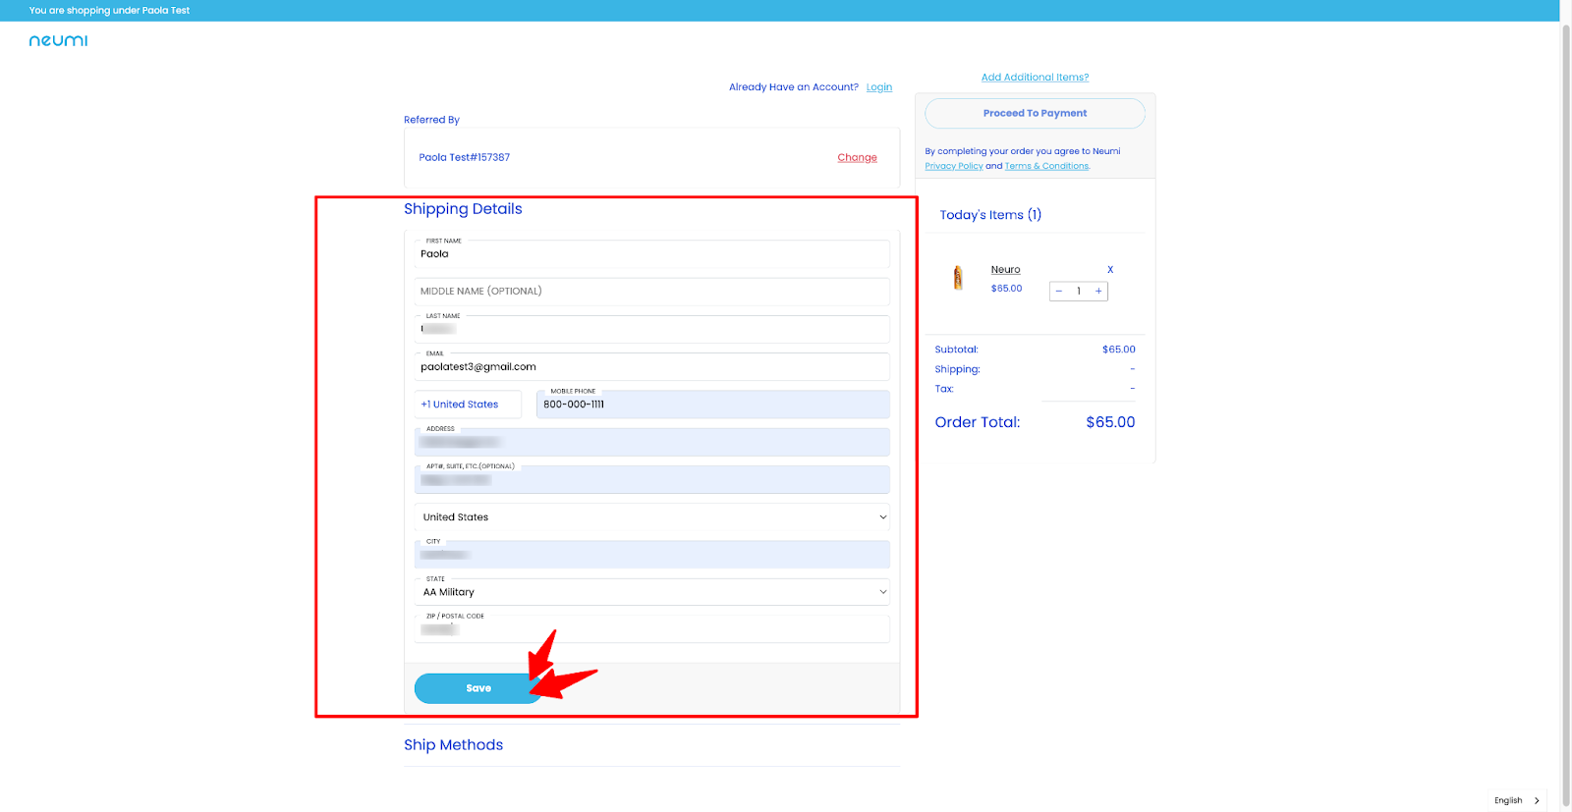Open the Login link
Viewport: 1572px width, 812px height.
click(x=879, y=87)
